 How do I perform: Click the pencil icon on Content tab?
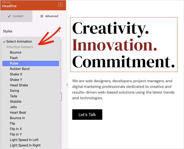click(x=9, y=16)
